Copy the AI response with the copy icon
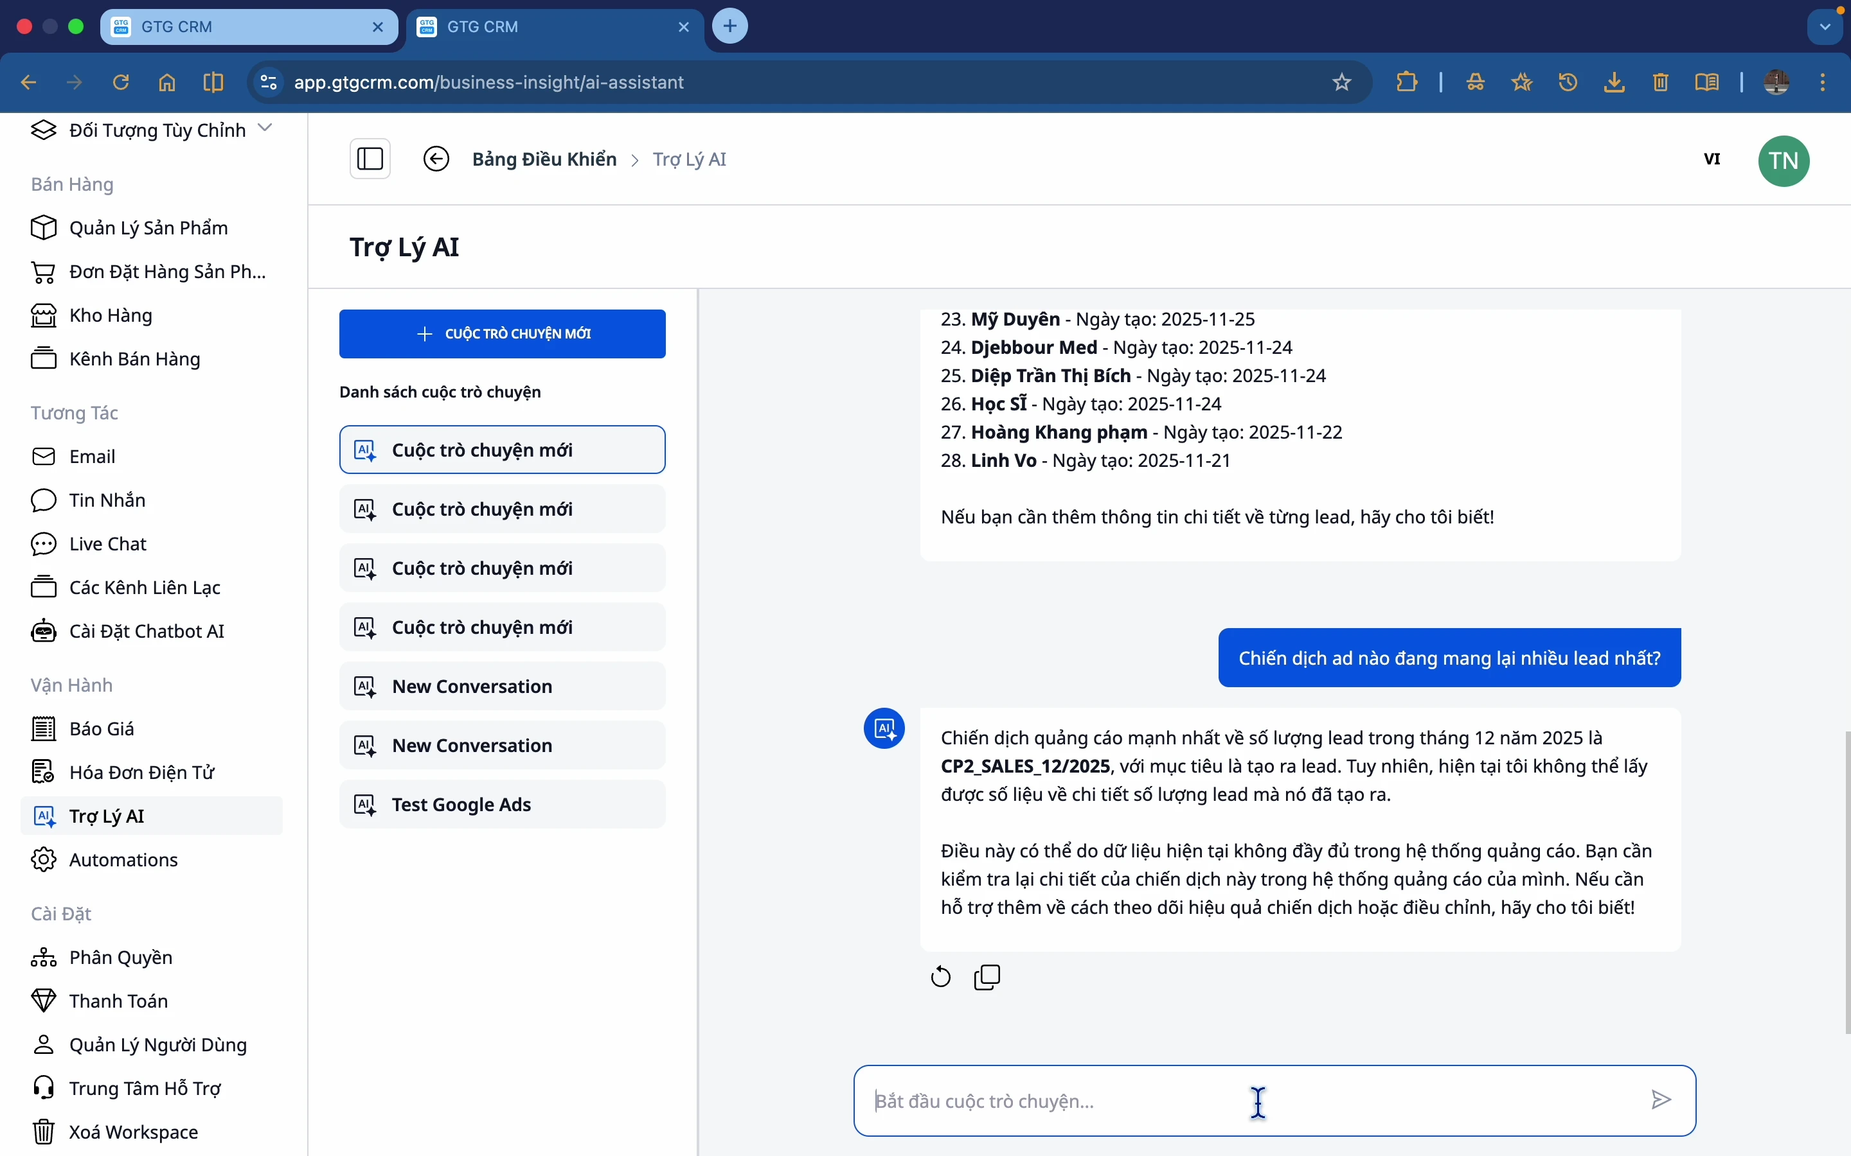Image resolution: width=1851 pixels, height=1156 pixels. click(987, 977)
